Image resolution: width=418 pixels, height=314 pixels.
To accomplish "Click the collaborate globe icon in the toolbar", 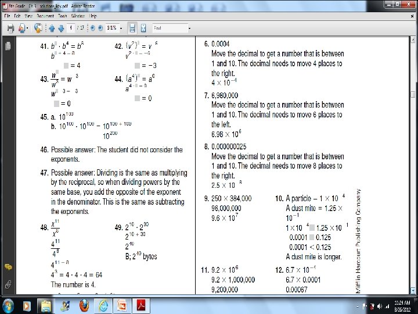I will [38, 28].
